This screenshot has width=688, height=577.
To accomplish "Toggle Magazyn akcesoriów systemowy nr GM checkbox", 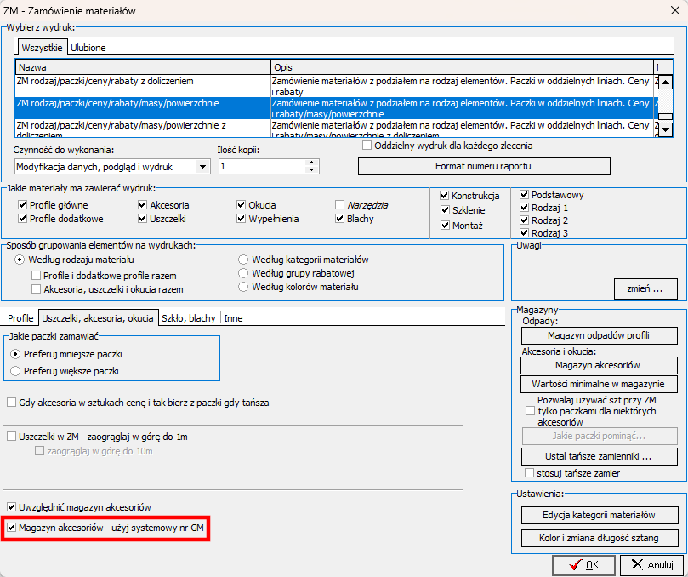I will point(11,528).
